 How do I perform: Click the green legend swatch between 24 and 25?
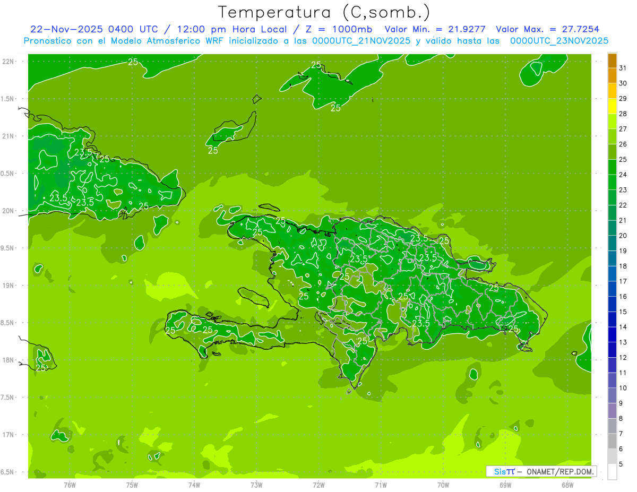point(612,167)
